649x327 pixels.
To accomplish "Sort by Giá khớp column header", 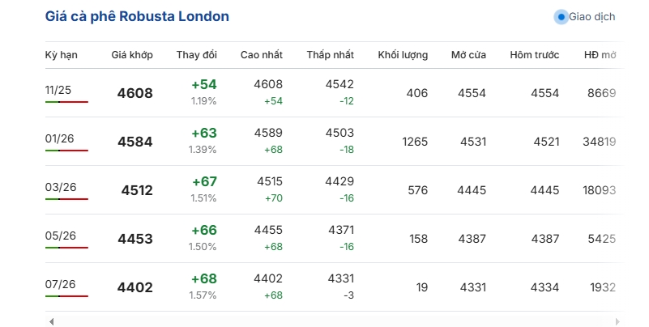I will [x=132, y=55].
